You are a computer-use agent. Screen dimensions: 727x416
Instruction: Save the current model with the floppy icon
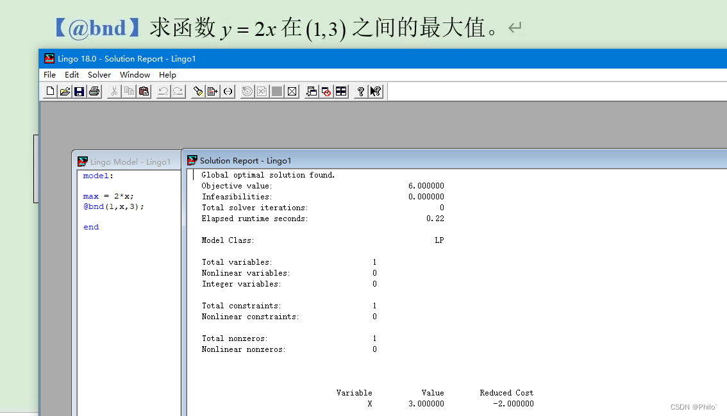click(79, 92)
